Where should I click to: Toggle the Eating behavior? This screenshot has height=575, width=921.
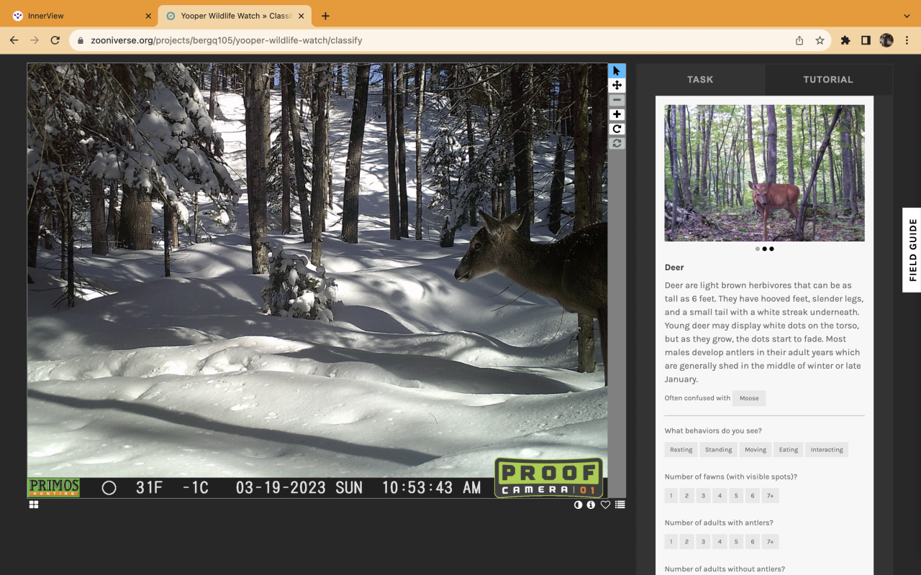click(x=789, y=450)
